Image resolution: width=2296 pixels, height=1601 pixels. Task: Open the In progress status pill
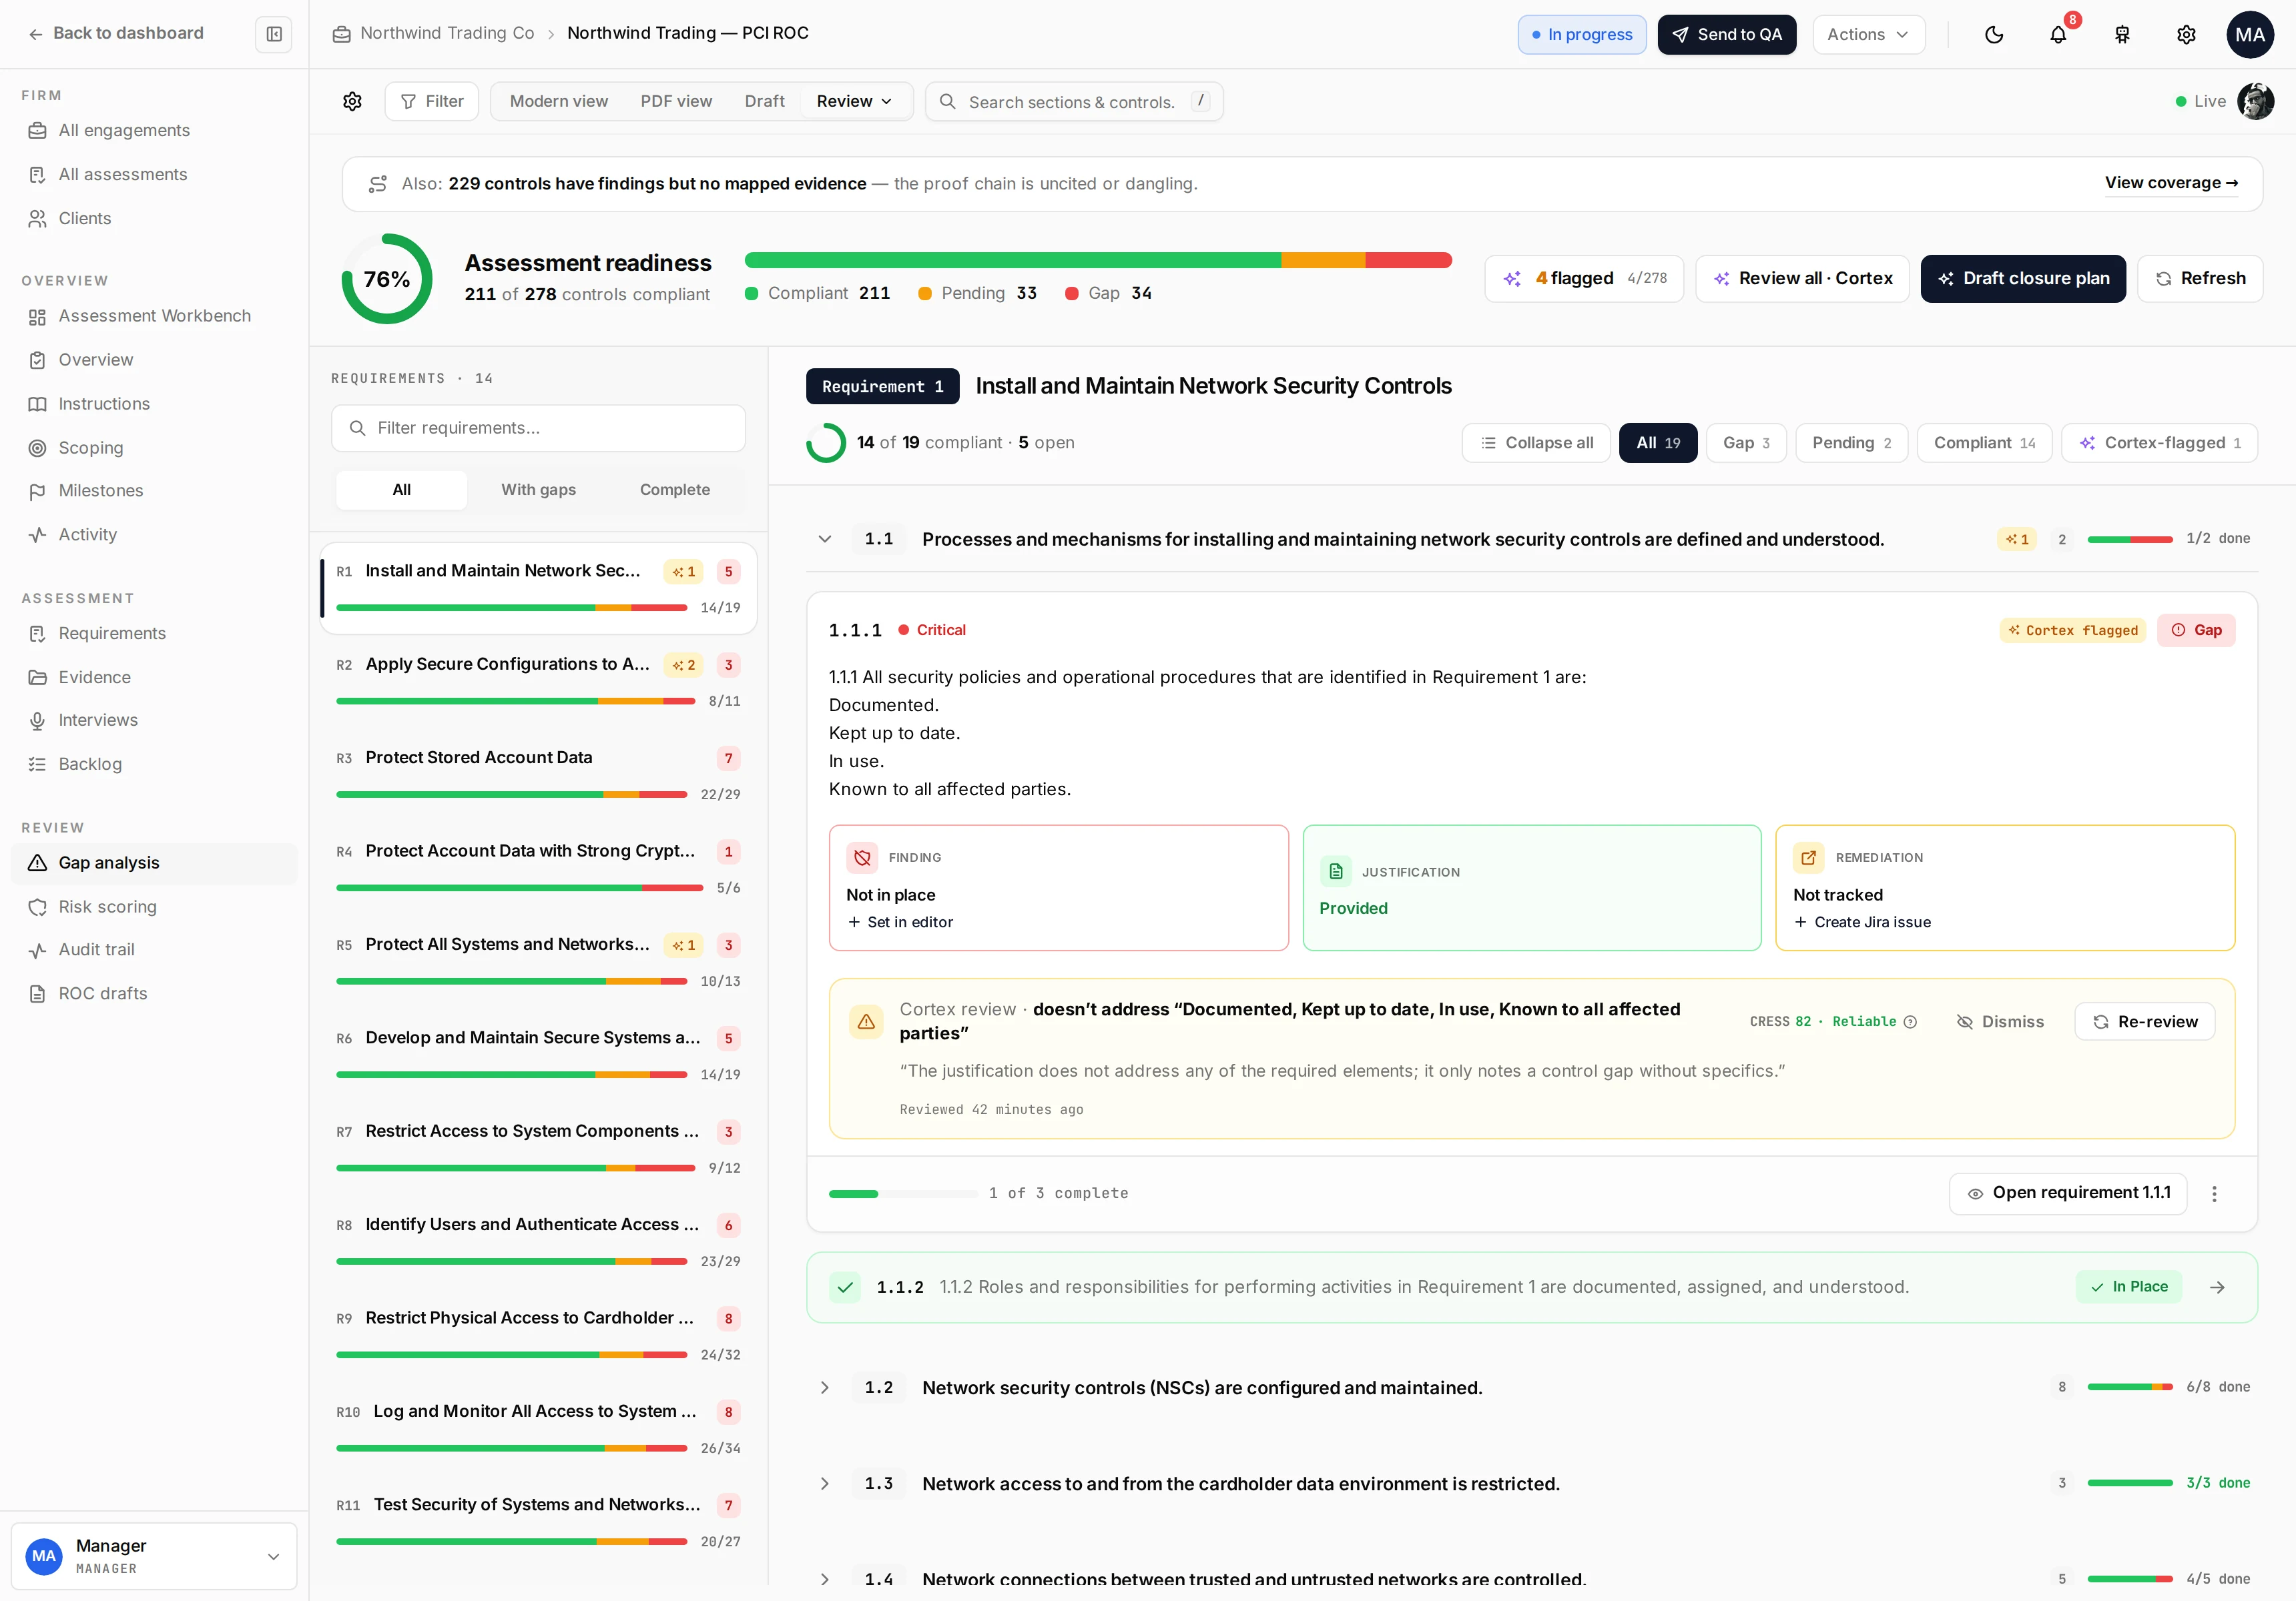click(1581, 34)
